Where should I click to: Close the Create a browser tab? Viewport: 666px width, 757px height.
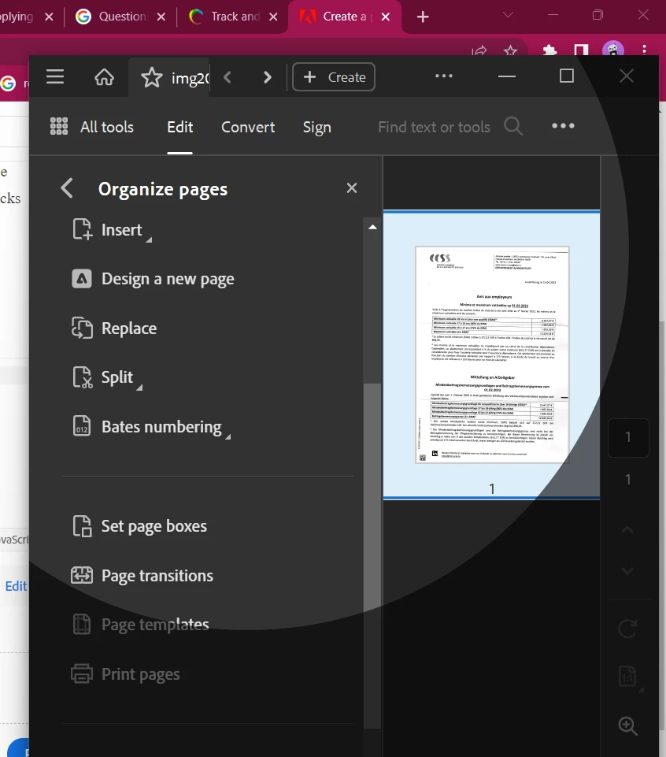click(x=386, y=17)
